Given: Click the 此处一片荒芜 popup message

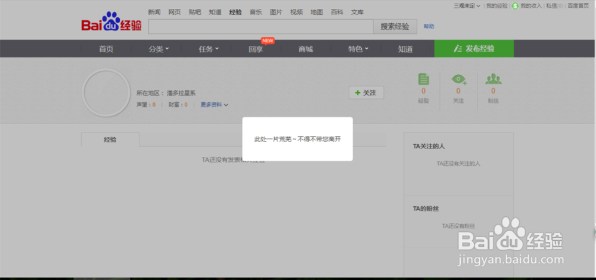Looking at the screenshot, I should pos(297,139).
